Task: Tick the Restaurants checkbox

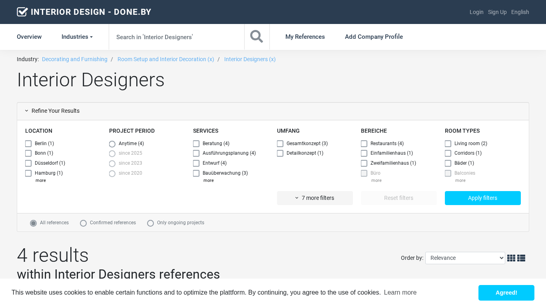Action: [x=364, y=144]
